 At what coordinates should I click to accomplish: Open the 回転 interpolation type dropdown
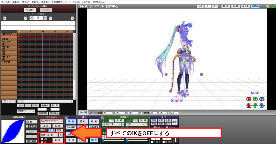click(x=32, y=122)
